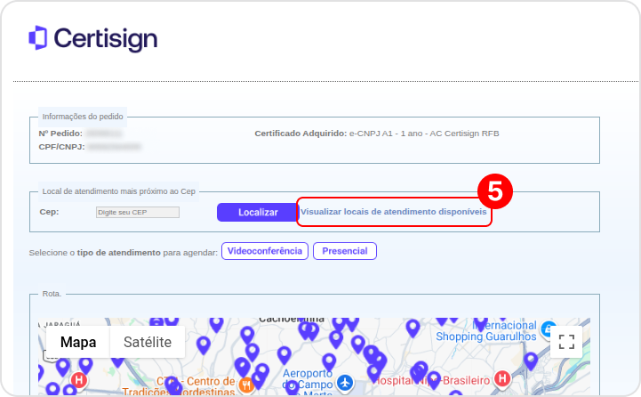This screenshot has height=397, width=641.
Task: Switch map to Satélite view
Action: [148, 342]
